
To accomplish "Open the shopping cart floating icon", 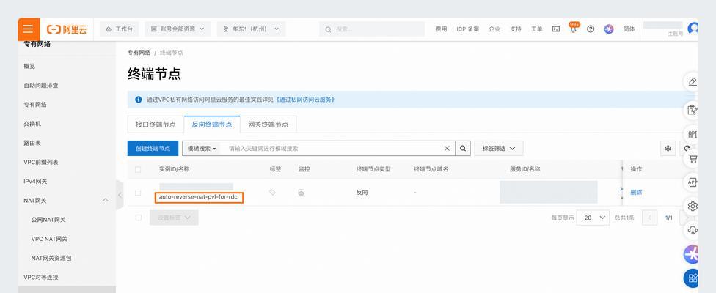I will [693, 158].
